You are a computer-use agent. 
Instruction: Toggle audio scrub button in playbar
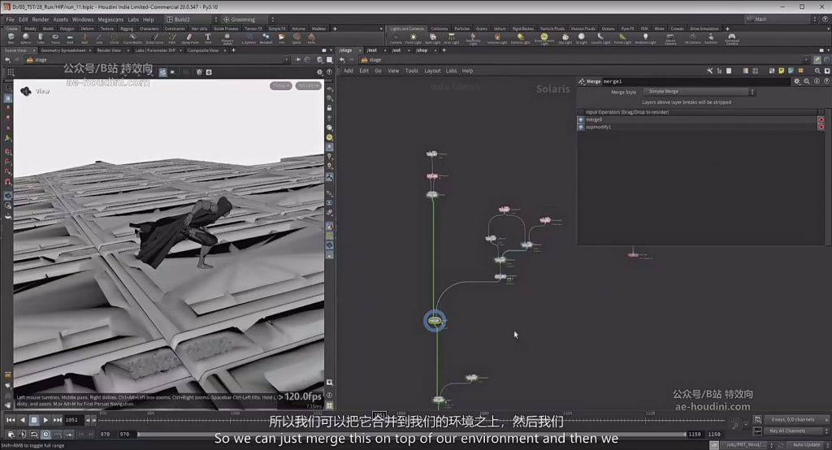tap(22, 435)
